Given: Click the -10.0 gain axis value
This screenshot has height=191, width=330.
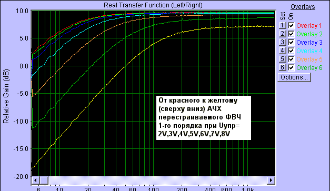Looking at the screenshot, I should 21,122.
